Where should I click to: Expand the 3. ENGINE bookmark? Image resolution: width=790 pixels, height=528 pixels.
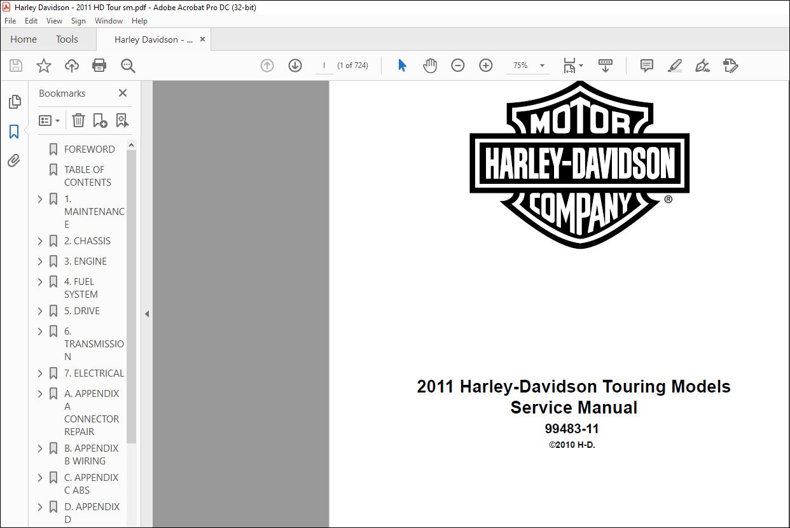pyautogui.click(x=40, y=261)
